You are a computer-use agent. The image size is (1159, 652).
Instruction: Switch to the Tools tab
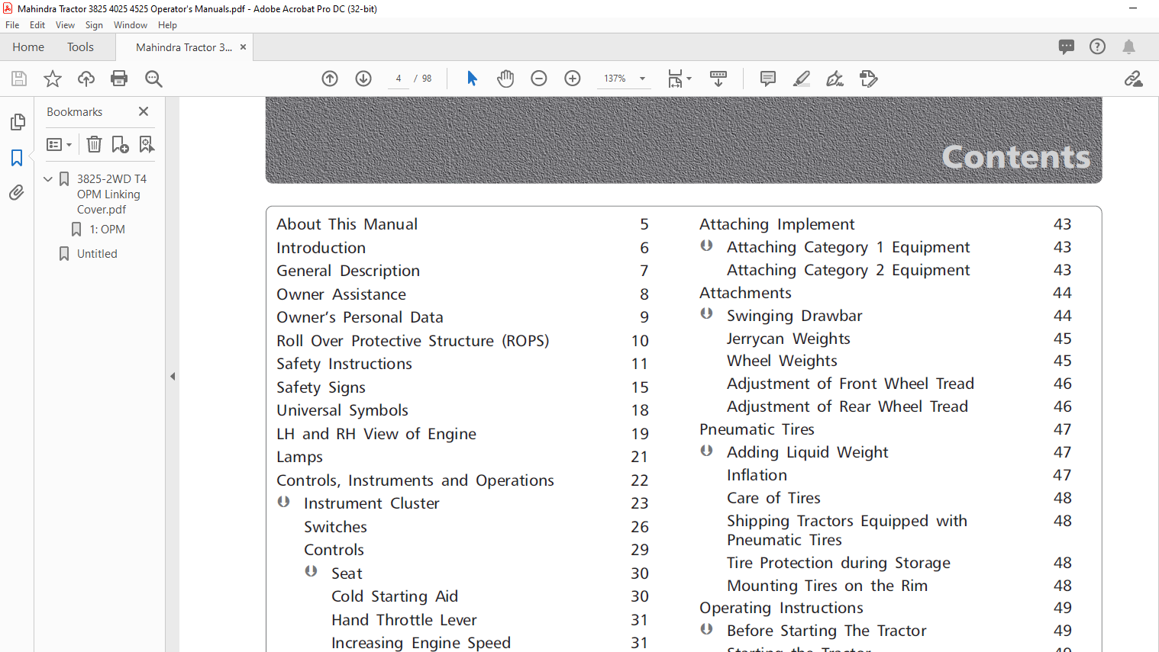(x=80, y=47)
